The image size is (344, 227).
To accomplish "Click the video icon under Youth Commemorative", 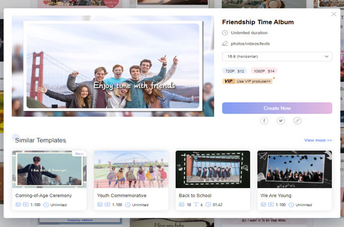I will coord(107,205).
